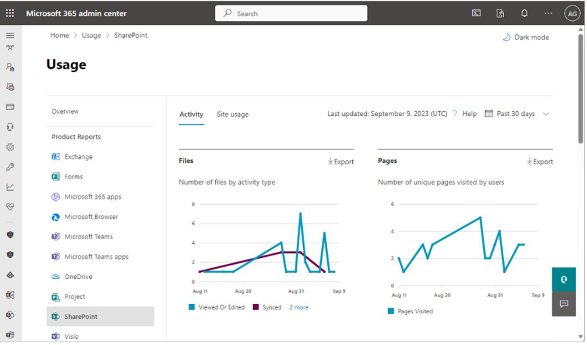The image size is (587, 345).
Task: Click the Forms product report icon
Action: pyautogui.click(x=56, y=177)
